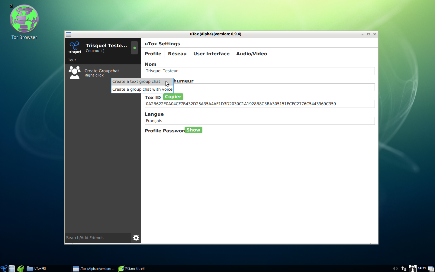This screenshot has width=435, height=272.
Task: Click the Create Groupchat people icon
Action: [x=74, y=73]
